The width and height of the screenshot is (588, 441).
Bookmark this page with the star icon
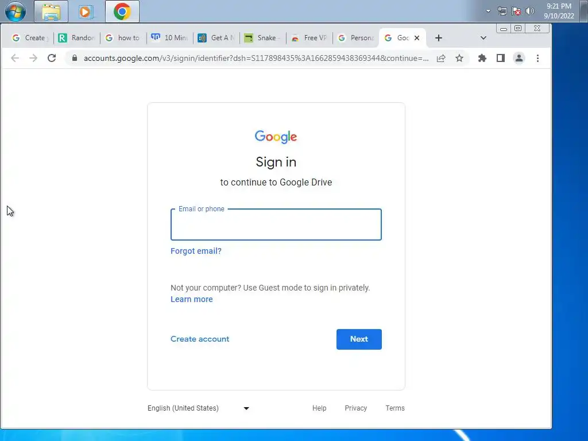pyautogui.click(x=459, y=58)
